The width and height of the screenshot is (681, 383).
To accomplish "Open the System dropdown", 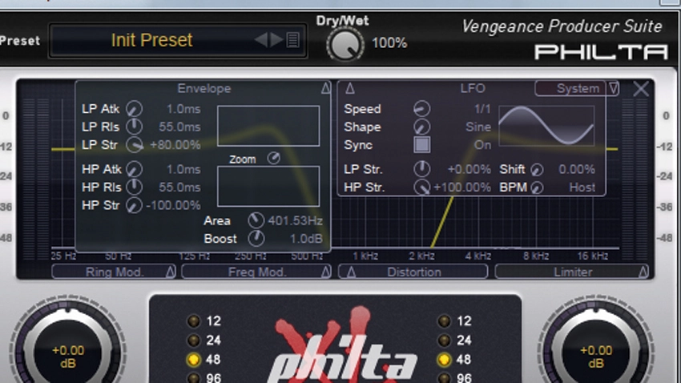I will [x=577, y=88].
